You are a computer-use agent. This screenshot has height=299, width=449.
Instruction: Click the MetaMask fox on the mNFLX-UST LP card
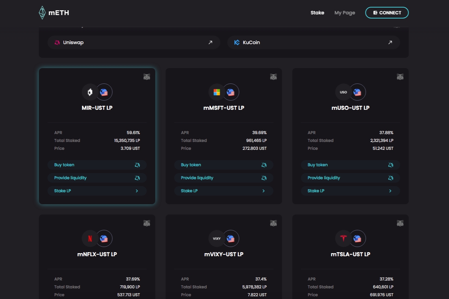147,223
